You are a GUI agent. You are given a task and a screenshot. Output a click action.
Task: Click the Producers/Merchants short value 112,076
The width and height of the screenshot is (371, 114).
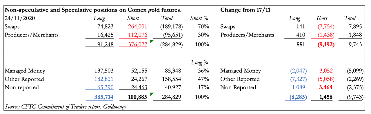point(137,35)
